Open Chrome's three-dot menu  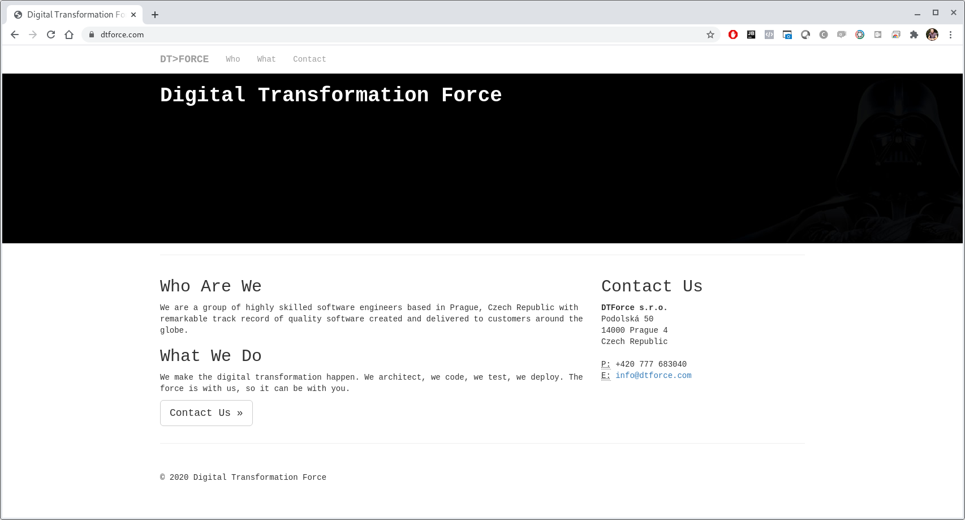950,35
